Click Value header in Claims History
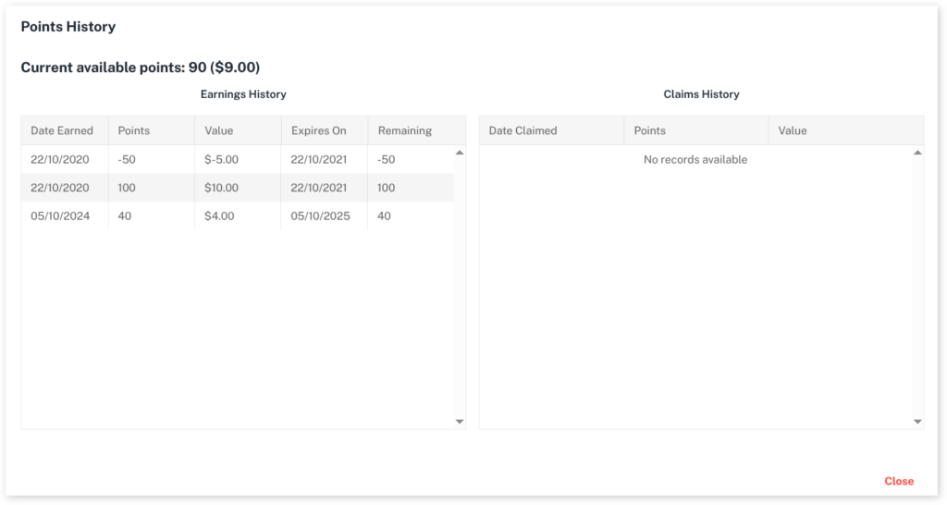The width and height of the screenshot is (947, 505). coord(793,130)
